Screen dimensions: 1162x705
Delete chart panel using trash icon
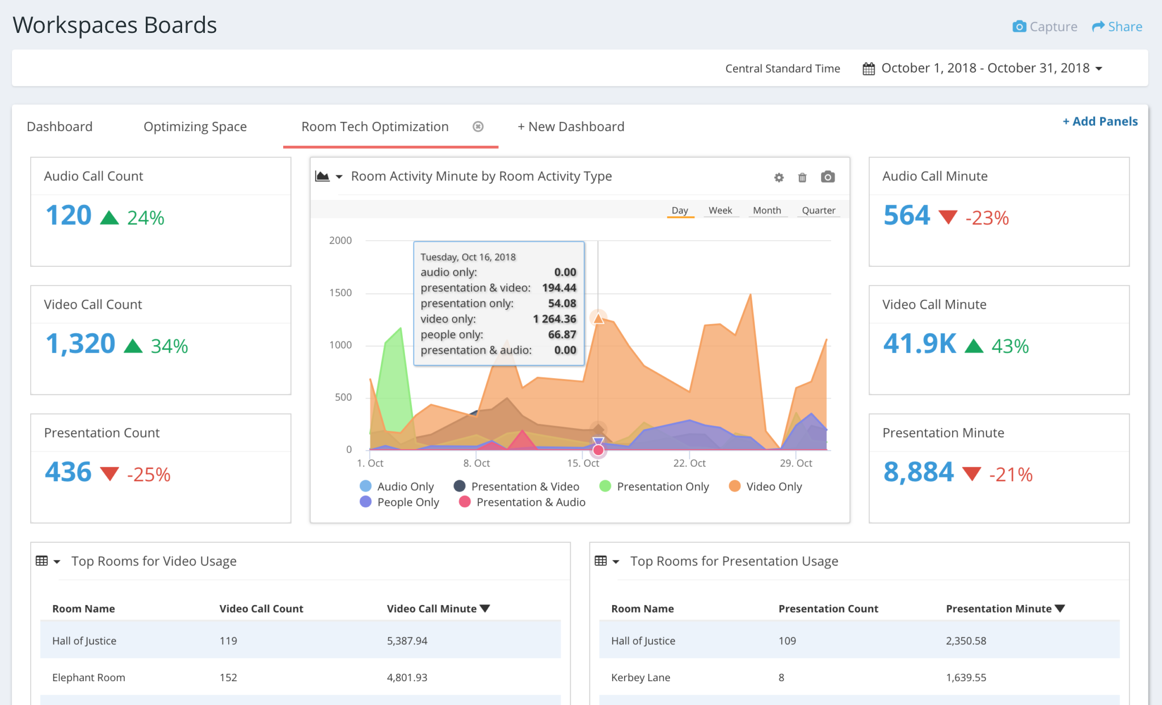802,178
